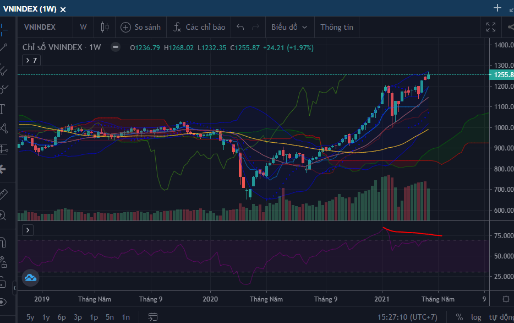Screen dimensions: 514x323
Task: Expand the Biểu đồ dropdown
Action: pyautogui.click(x=289, y=27)
